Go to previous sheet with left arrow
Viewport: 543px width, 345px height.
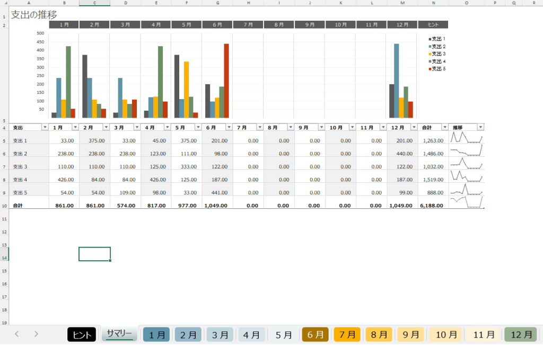click(x=16, y=334)
